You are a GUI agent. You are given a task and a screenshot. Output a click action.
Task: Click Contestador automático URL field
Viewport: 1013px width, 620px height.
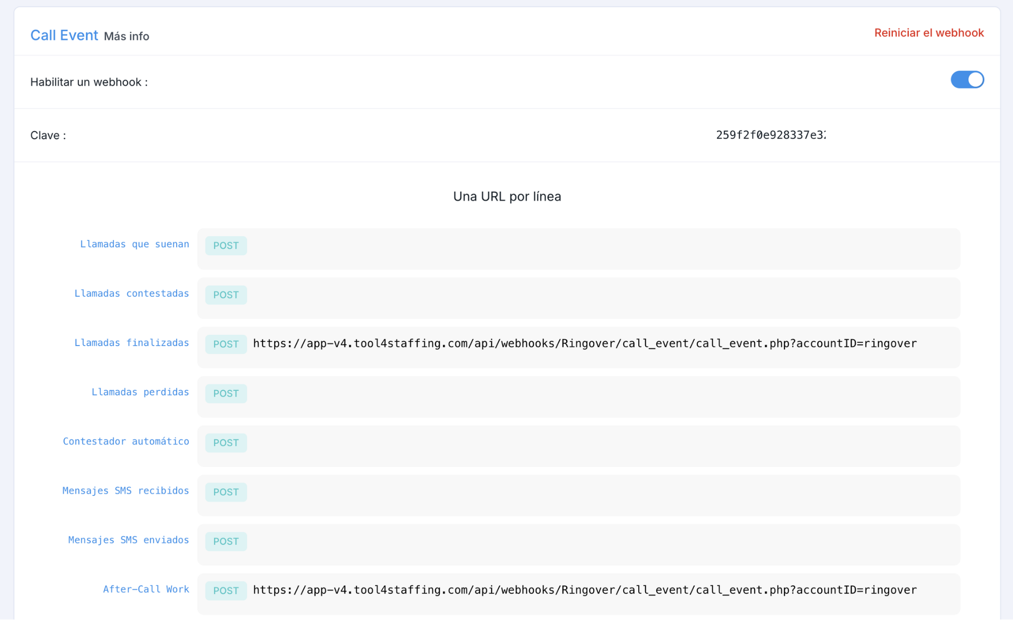601,446
